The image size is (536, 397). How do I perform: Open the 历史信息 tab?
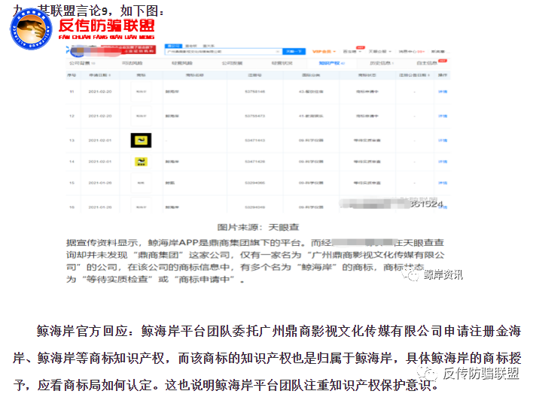(x=382, y=63)
